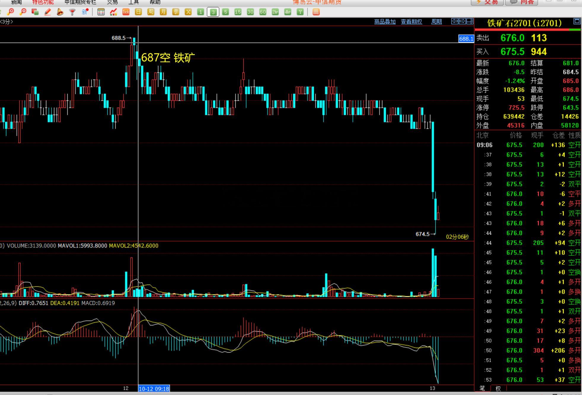Click the zoom in magnifier icon
Image resolution: width=582 pixels, height=395 pixels.
(11, 12)
